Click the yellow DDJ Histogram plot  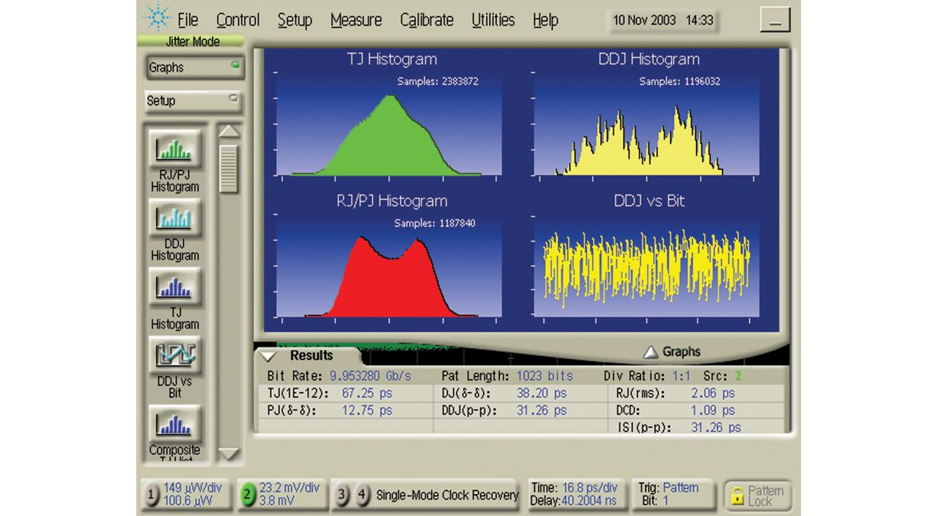coord(646,136)
